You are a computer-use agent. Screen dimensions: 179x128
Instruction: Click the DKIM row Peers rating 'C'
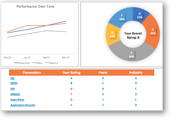(103, 83)
